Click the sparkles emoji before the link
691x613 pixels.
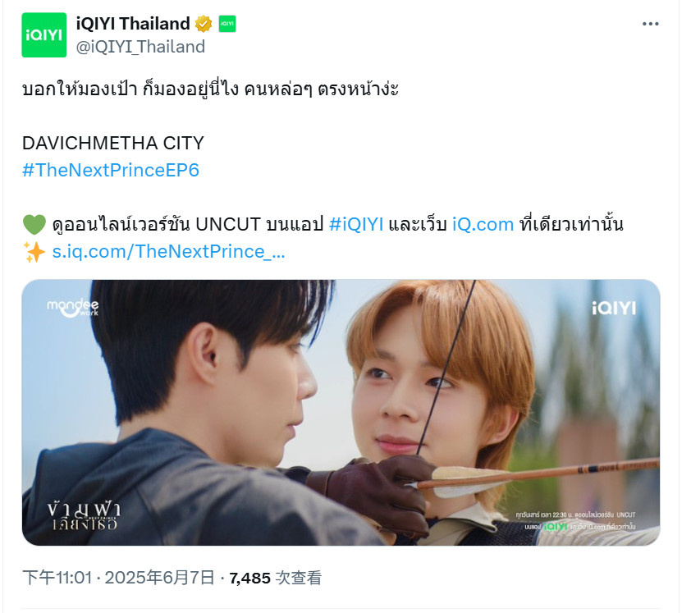click(34, 252)
